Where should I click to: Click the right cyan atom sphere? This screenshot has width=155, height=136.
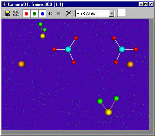[x=121, y=49]
